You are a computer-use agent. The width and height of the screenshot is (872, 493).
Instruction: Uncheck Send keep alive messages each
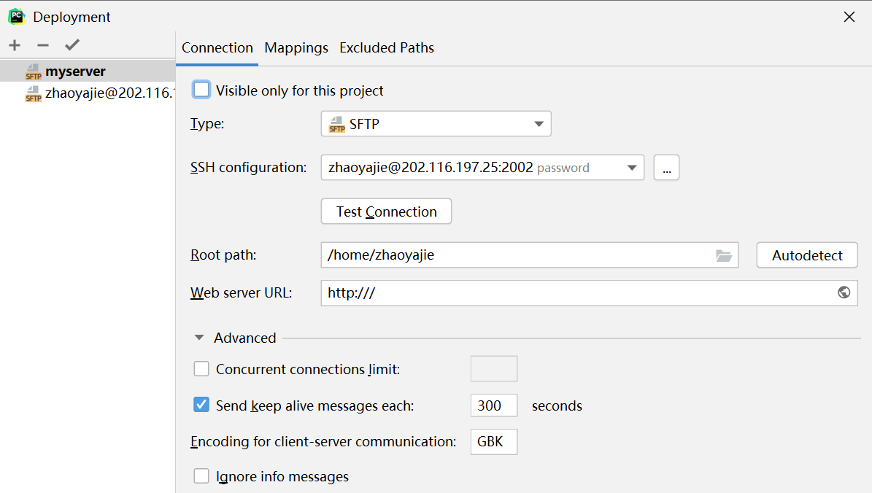click(x=201, y=405)
